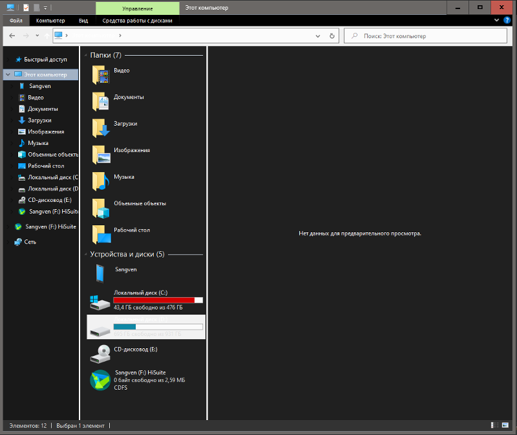Image resolution: width=517 pixels, height=435 pixels.
Task: Collapse Этот компьютер tree node
Action: coord(8,75)
